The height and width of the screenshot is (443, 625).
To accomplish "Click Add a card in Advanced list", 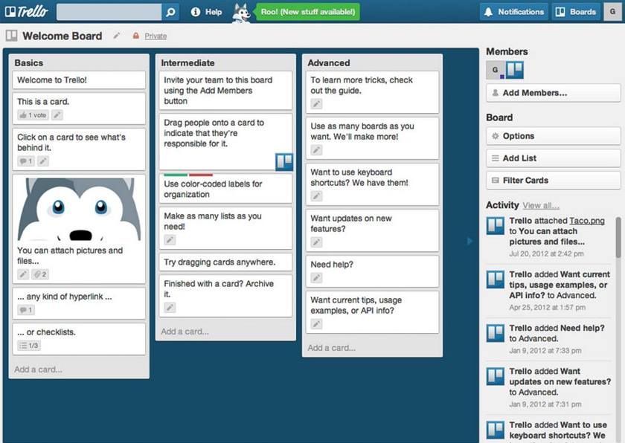I will (332, 348).
